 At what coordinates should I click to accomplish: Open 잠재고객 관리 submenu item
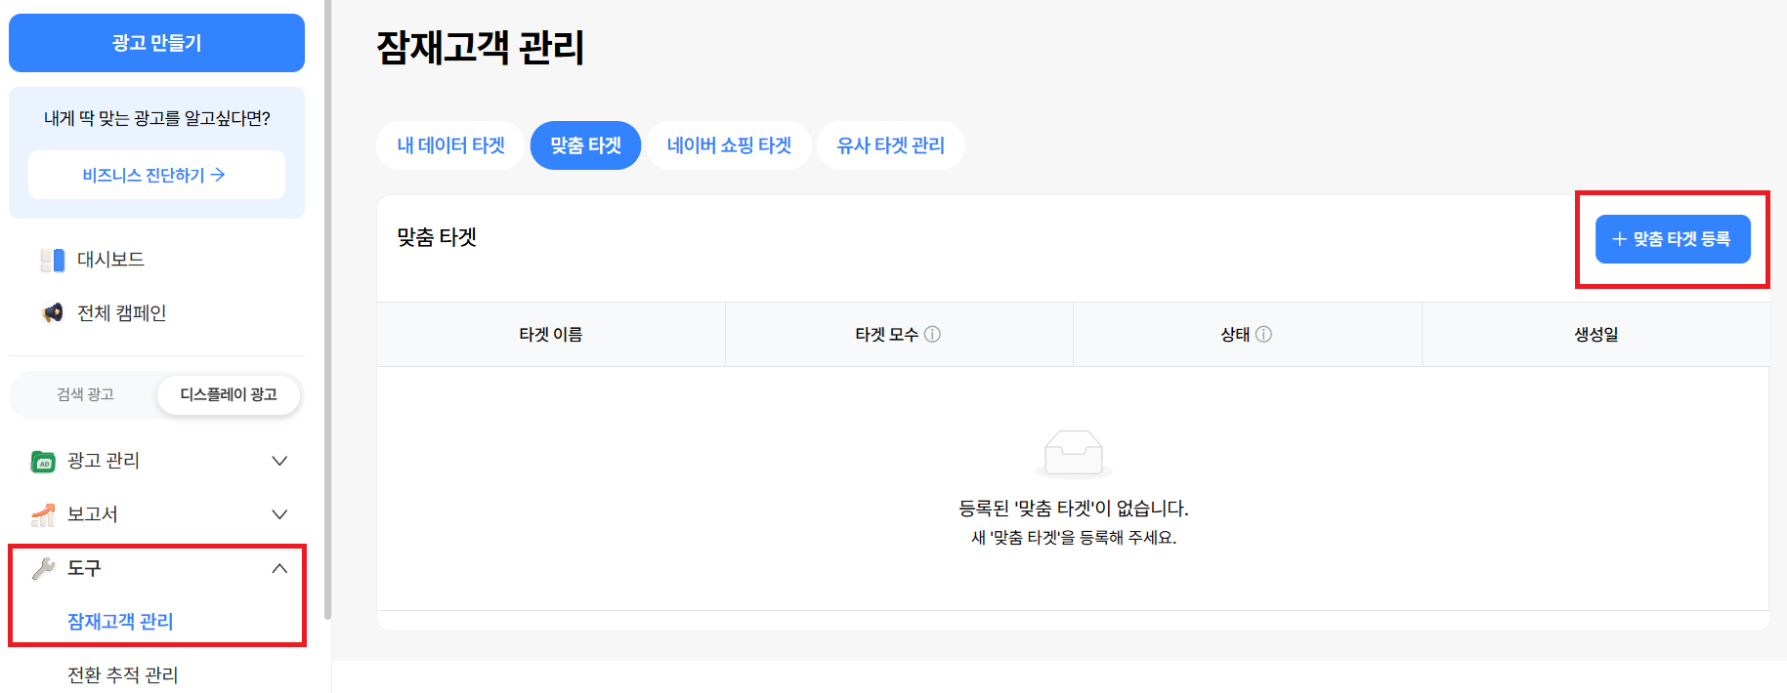pyautogui.click(x=120, y=622)
